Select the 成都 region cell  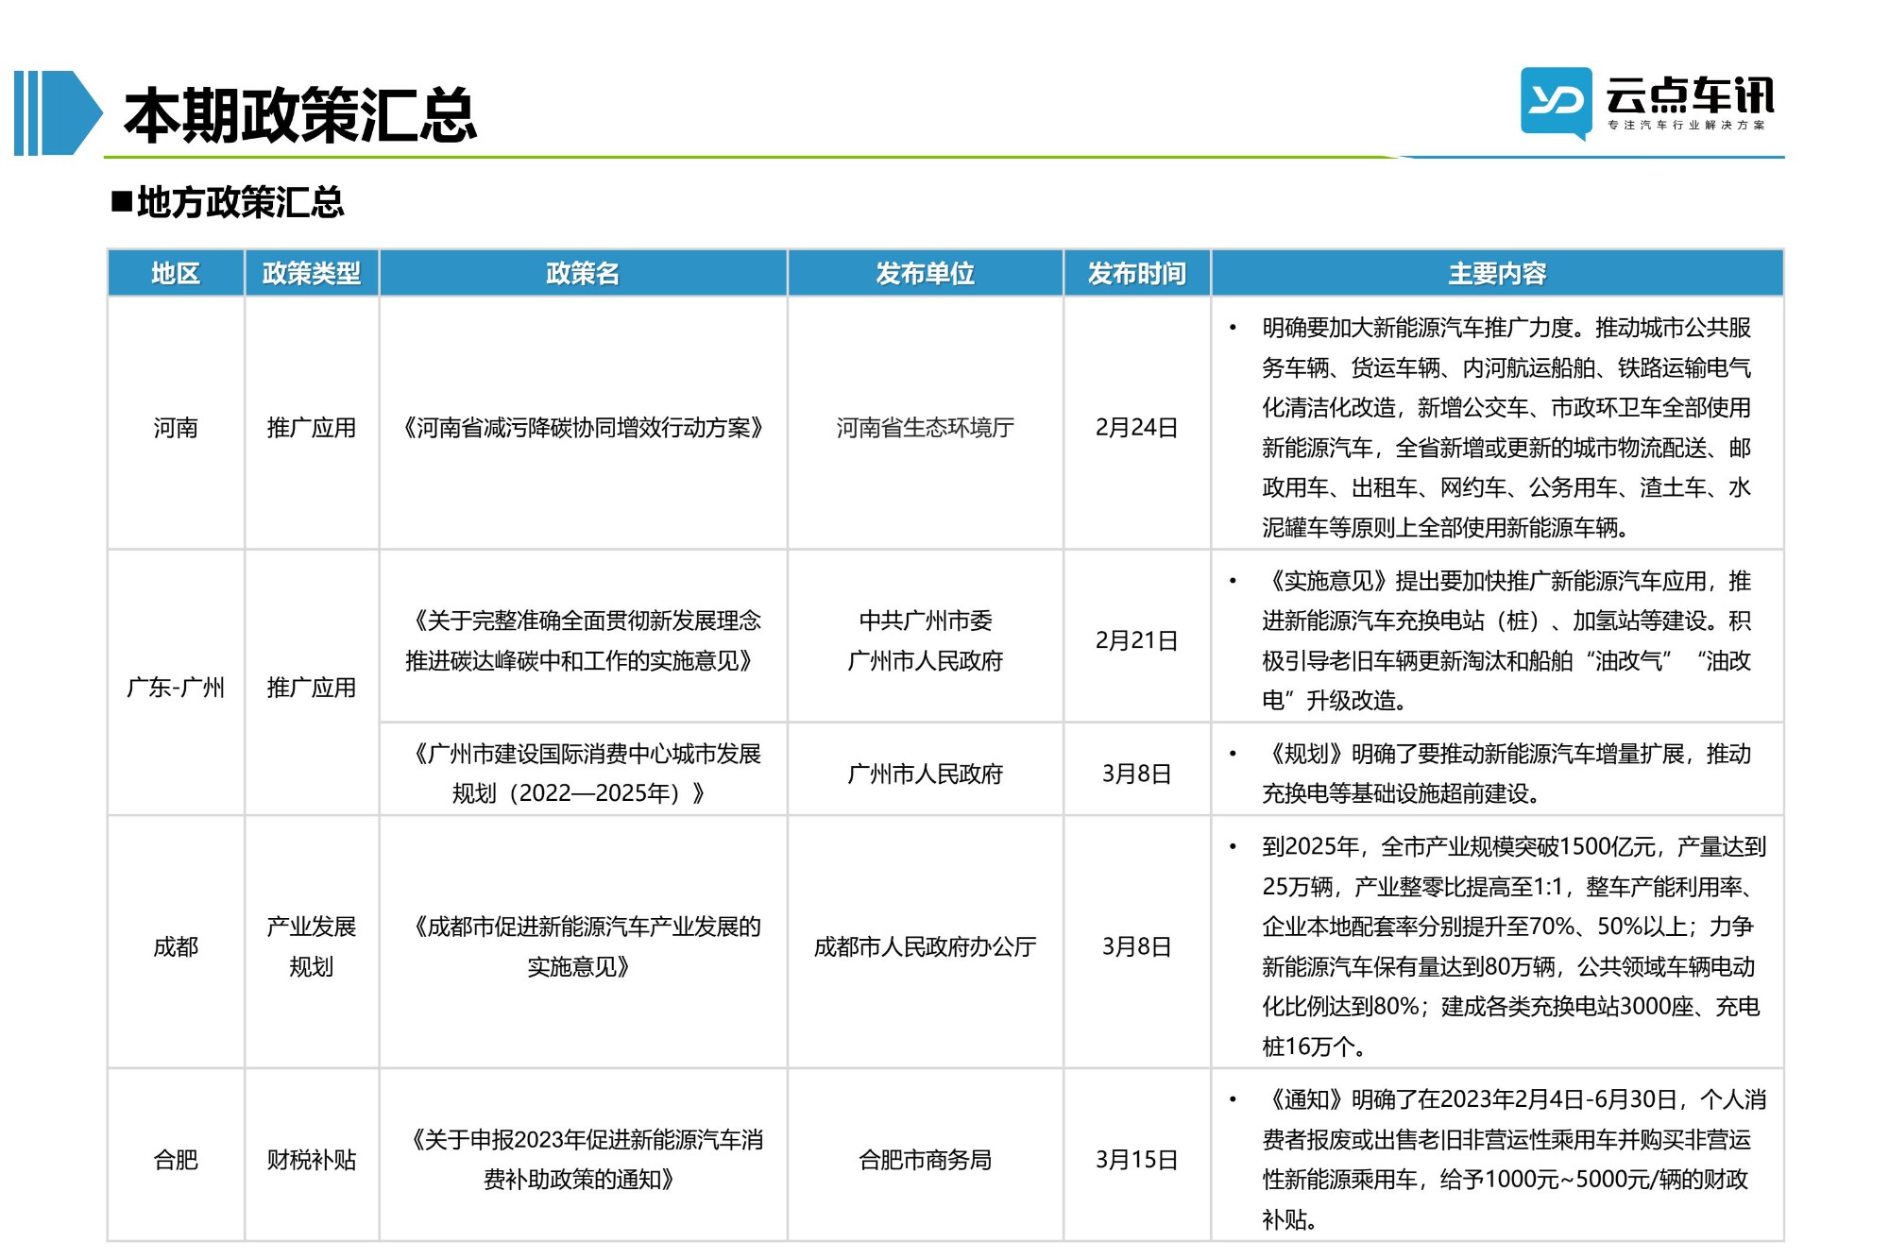(176, 946)
